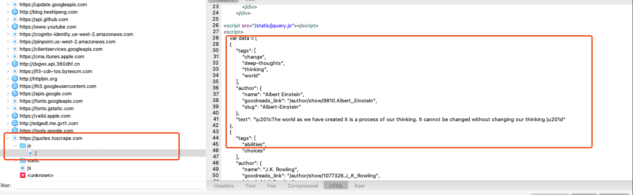Image resolution: width=633 pixels, height=195 pixels.
Task: Collapse the js folder under quotes.toscrape.com
Action: [16, 146]
